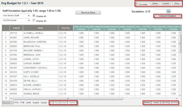Click the 12/26-01/29*10 period column header
183x107 pixels.
(173, 28)
